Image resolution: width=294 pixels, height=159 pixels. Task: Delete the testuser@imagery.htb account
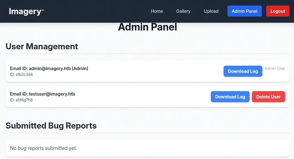pyautogui.click(x=268, y=97)
